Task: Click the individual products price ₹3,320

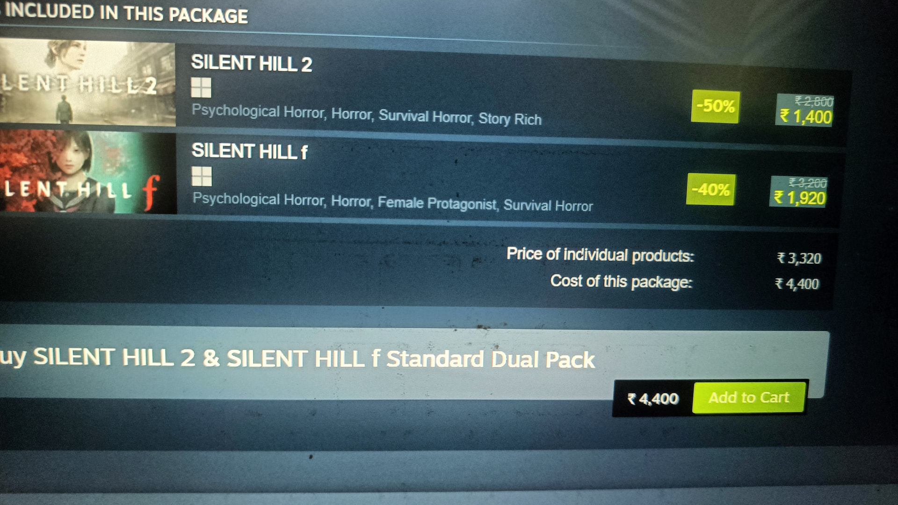Action: [799, 258]
